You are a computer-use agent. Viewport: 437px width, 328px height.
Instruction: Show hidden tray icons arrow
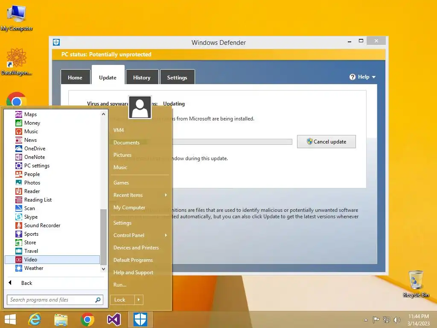366,320
